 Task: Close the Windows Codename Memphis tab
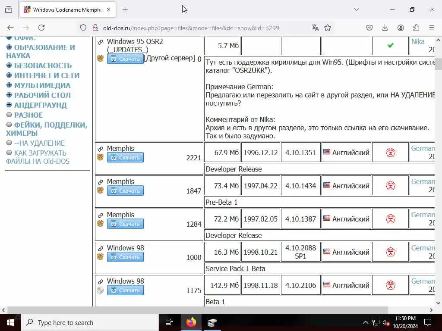click(109, 9)
